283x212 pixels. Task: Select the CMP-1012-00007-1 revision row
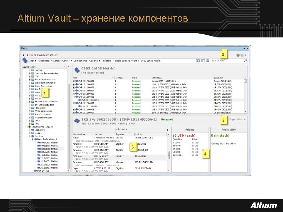click(x=158, y=106)
